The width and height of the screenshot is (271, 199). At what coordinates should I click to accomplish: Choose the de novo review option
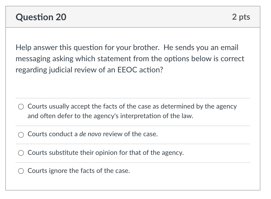[x=21, y=135]
